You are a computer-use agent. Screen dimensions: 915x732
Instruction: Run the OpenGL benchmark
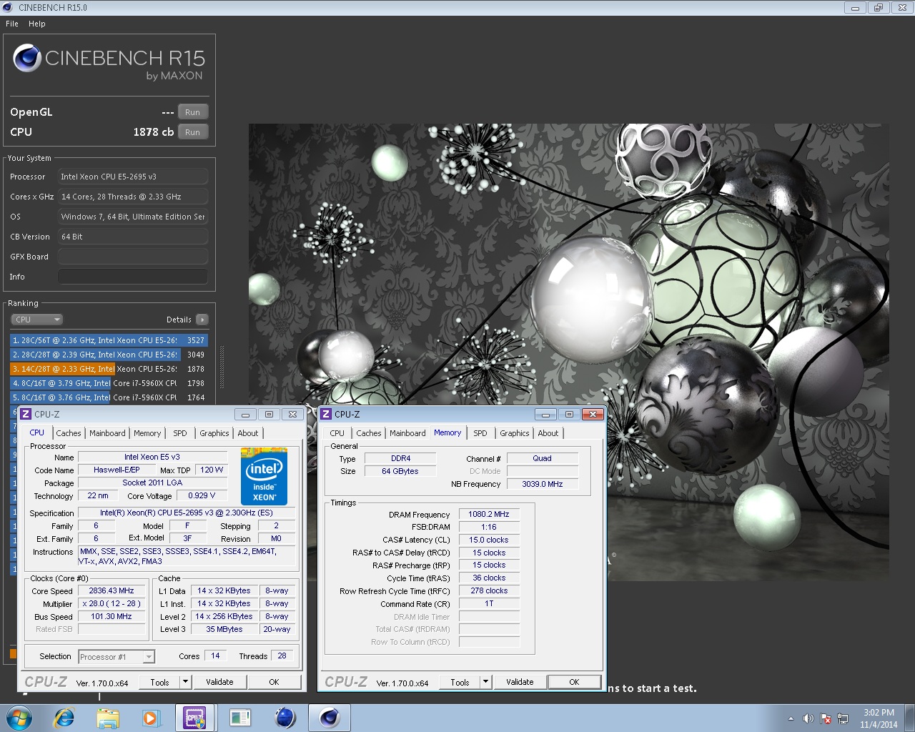click(193, 112)
